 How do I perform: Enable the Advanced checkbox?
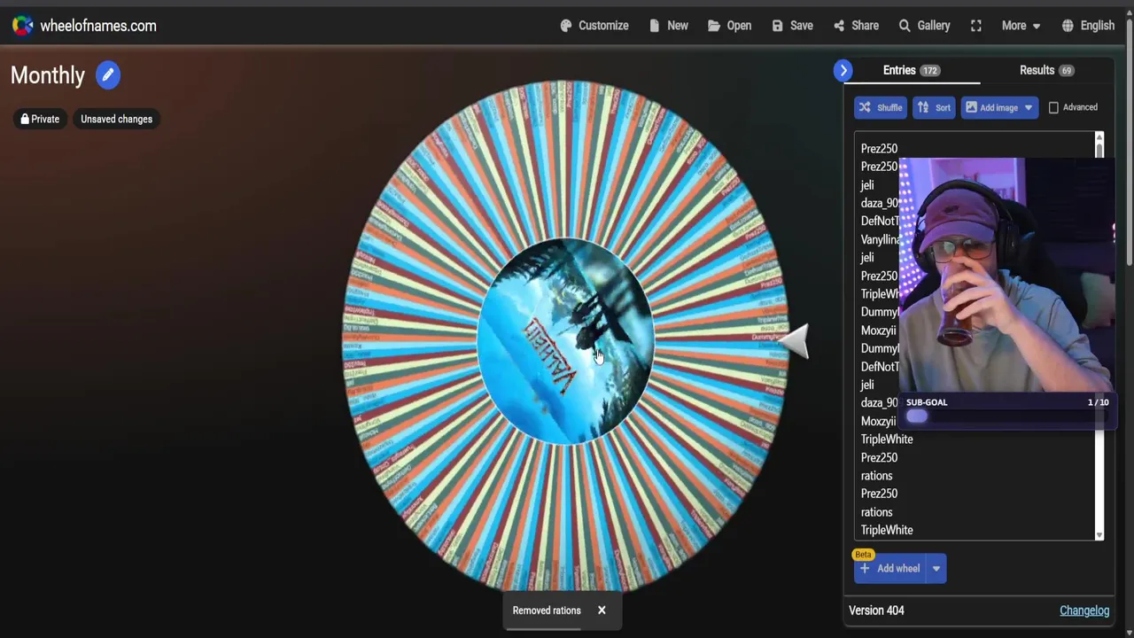point(1053,107)
